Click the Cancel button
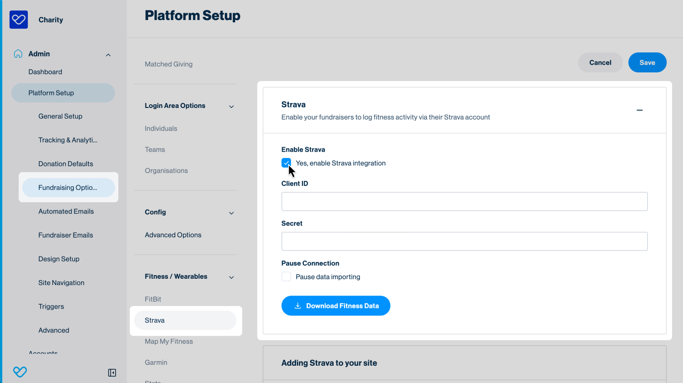Image resolution: width=683 pixels, height=383 pixels. coord(600,62)
